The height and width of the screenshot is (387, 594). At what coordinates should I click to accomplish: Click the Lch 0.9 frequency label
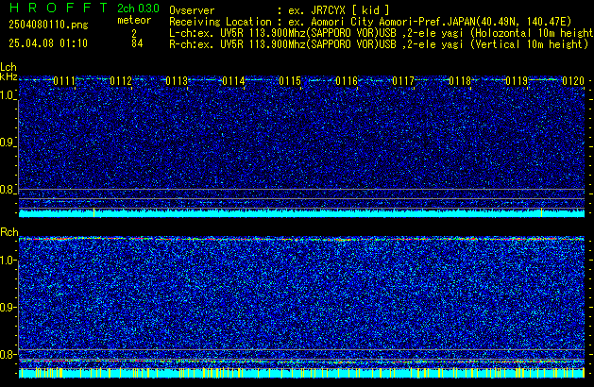click(8, 143)
